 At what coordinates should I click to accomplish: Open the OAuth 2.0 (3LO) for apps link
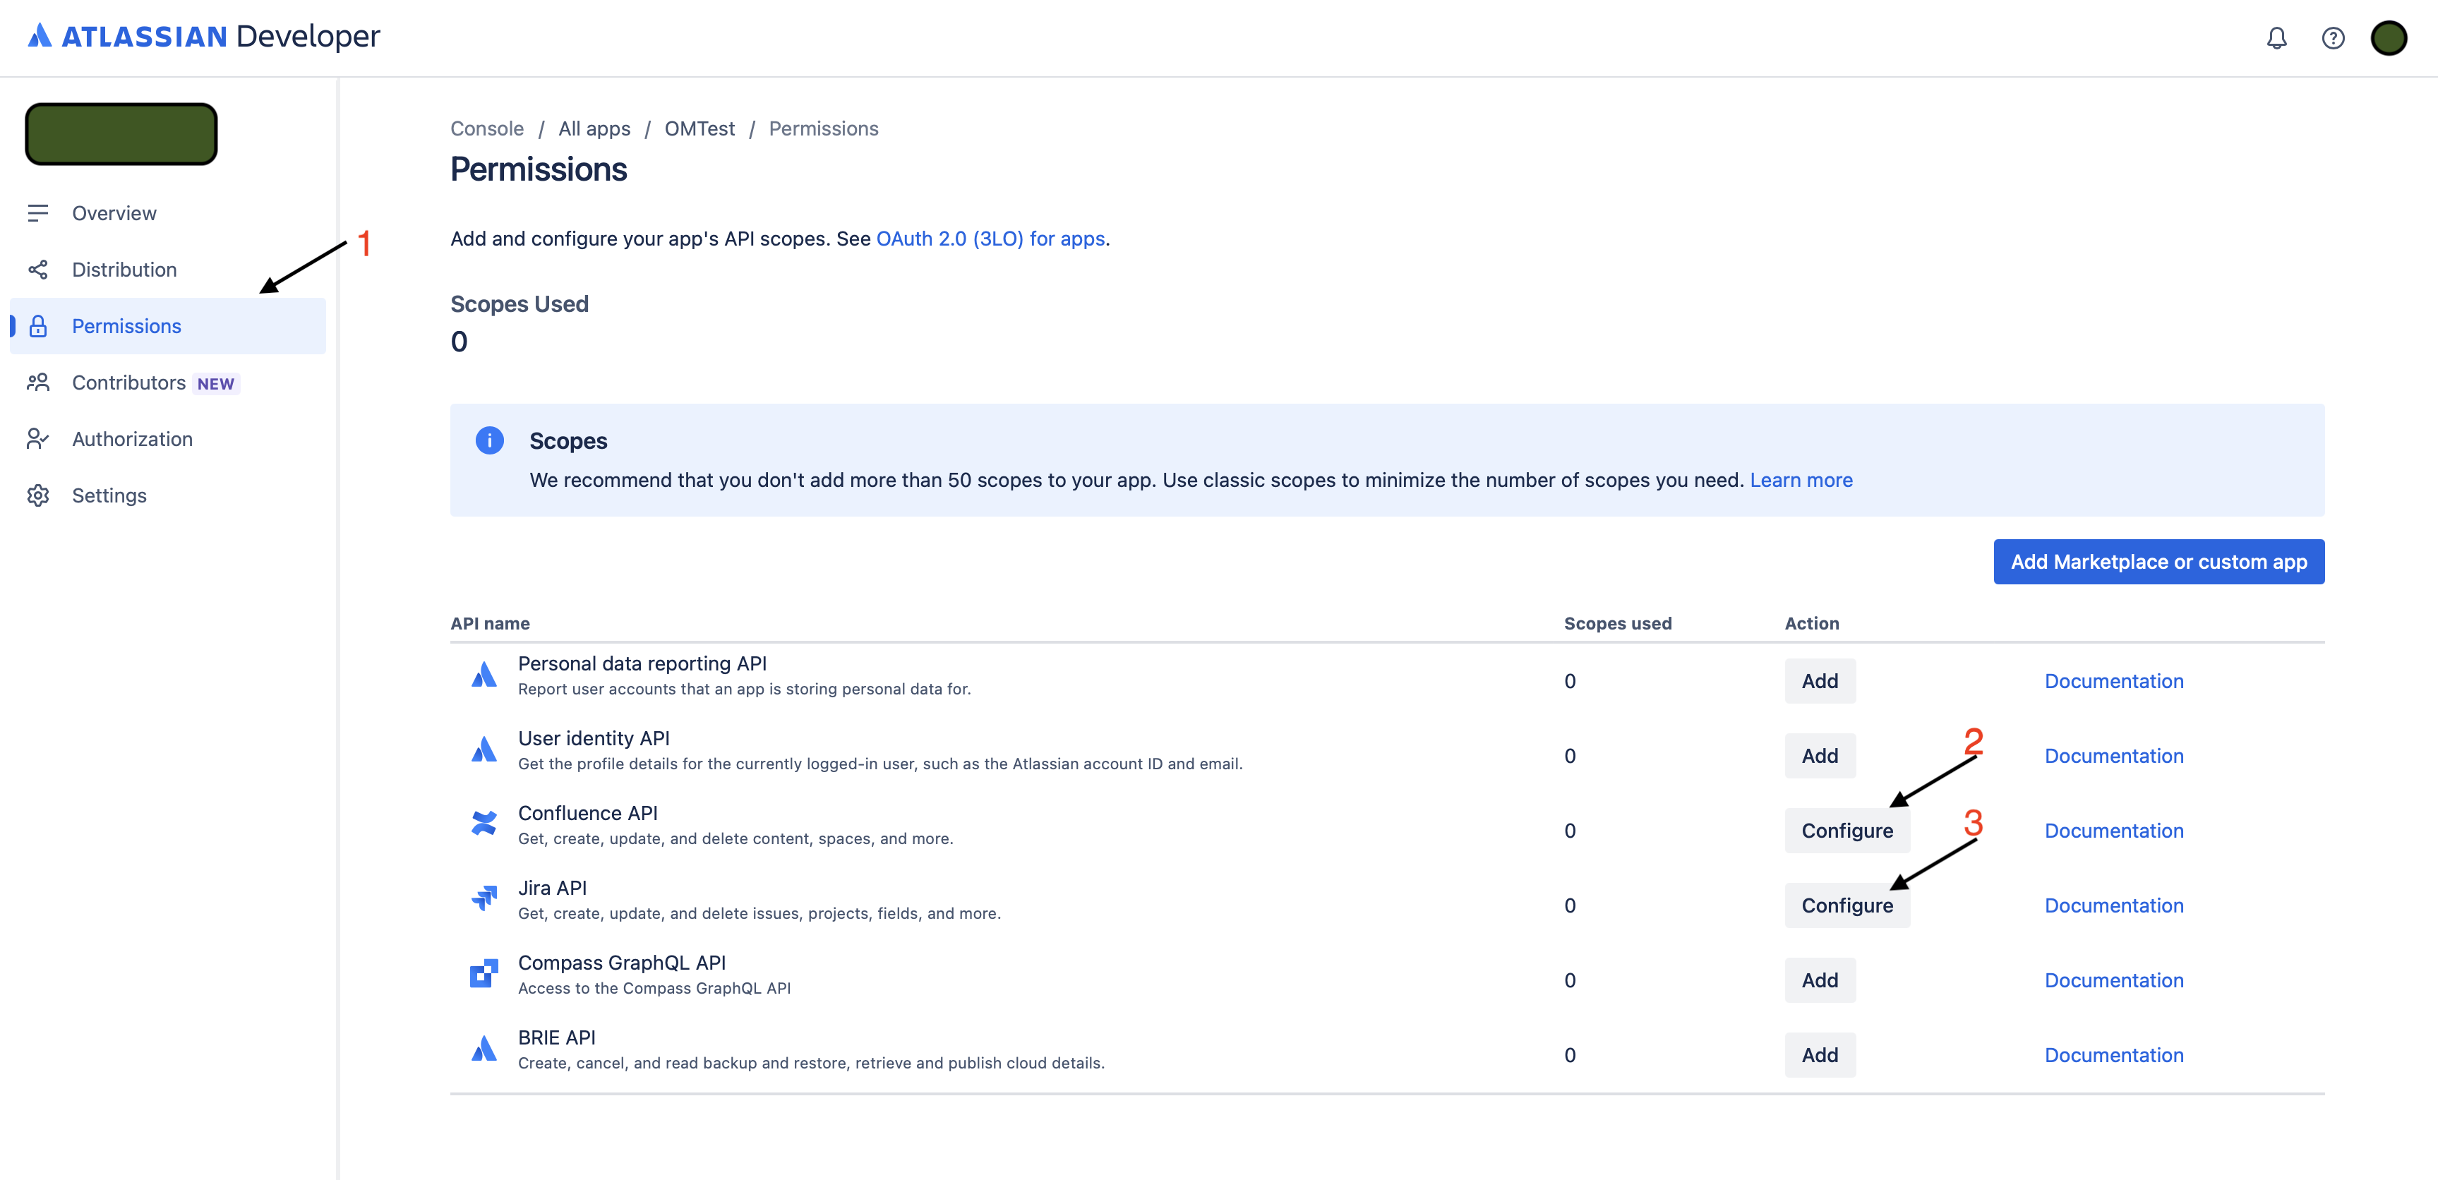tap(990, 239)
